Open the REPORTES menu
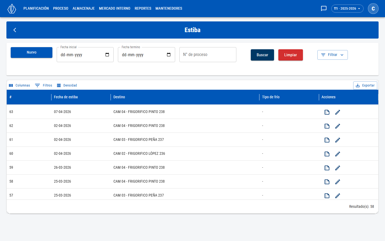The width and height of the screenshot is (385, 241). click(143, 9)
